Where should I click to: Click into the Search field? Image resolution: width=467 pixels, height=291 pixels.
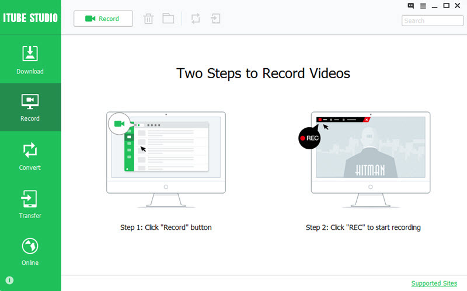(x=432, y=21)
